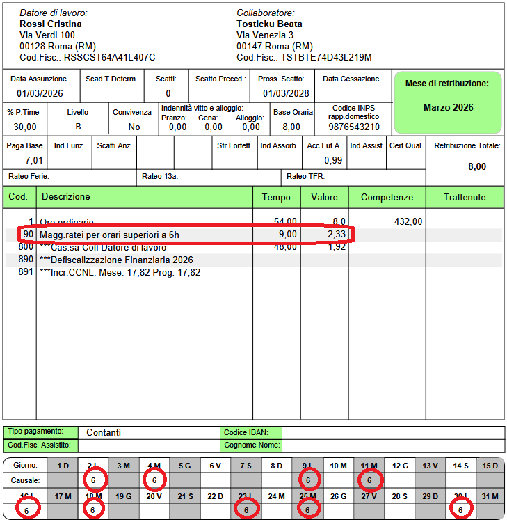
Task: Select the circled 6 under day 30 L
Action: (x=460, y=509)
